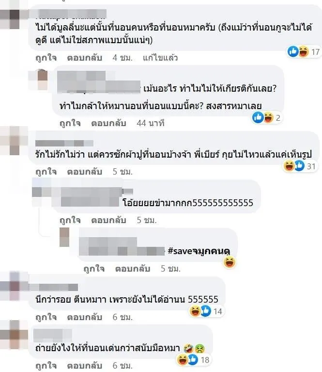Like the #saveจมูกคนดู reply
This screenshot has height=372, width=322.
[94, 269]
